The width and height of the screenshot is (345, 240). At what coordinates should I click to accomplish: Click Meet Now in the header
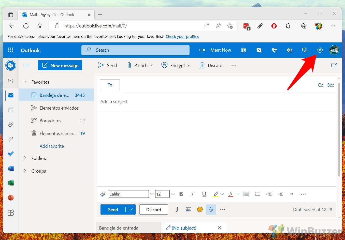[215, 50]
